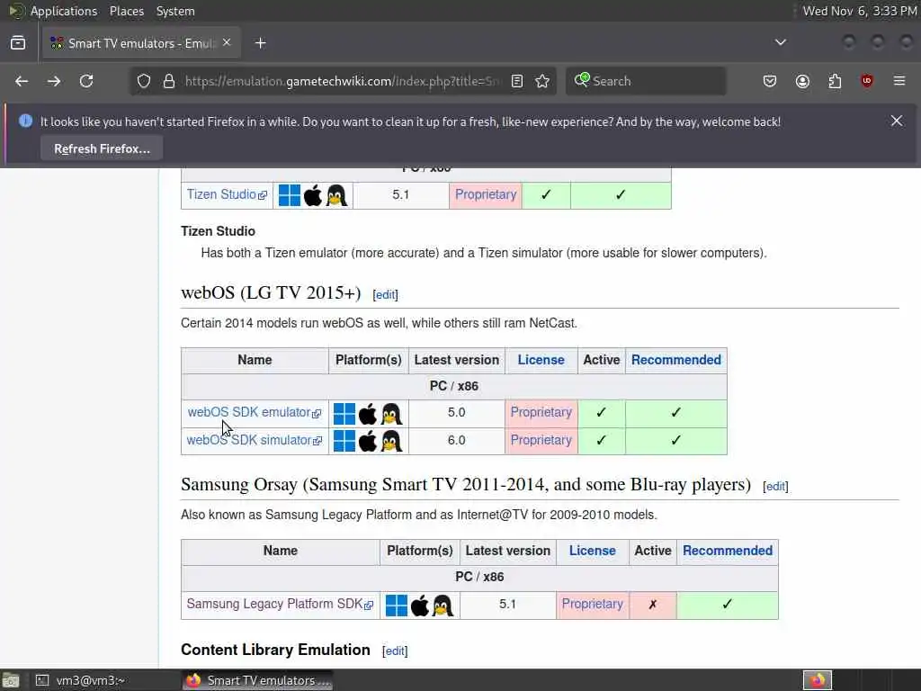The width and height of the screenshot is (921, 691).
Task: Reload the current page
Action: pos(86,81)
